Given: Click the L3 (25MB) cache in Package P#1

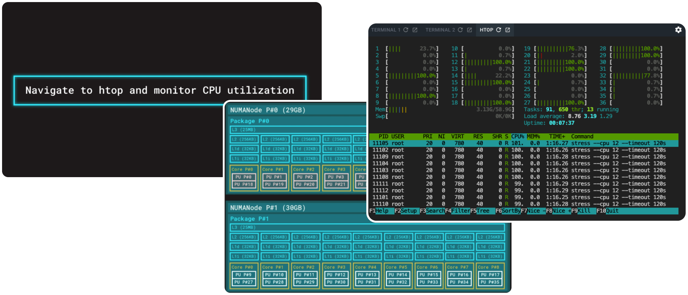Looking at the screenshot, I should click(x=367, y=227).
